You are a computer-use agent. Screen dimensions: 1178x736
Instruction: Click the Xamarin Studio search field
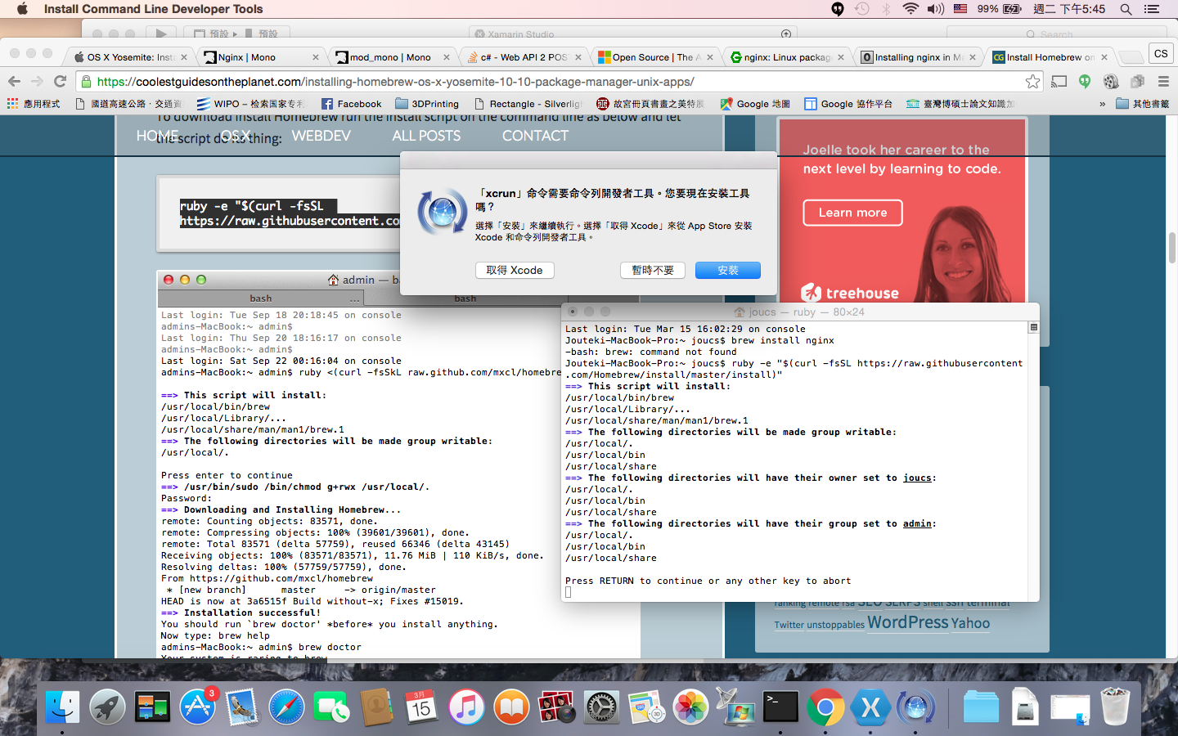(1055, 34)
